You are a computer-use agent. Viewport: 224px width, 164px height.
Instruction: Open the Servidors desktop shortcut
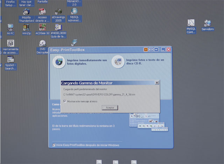207,23
